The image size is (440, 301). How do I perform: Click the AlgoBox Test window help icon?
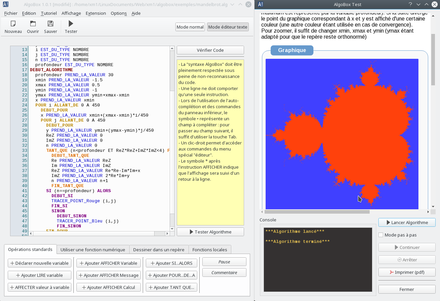[x=410, y=4]
